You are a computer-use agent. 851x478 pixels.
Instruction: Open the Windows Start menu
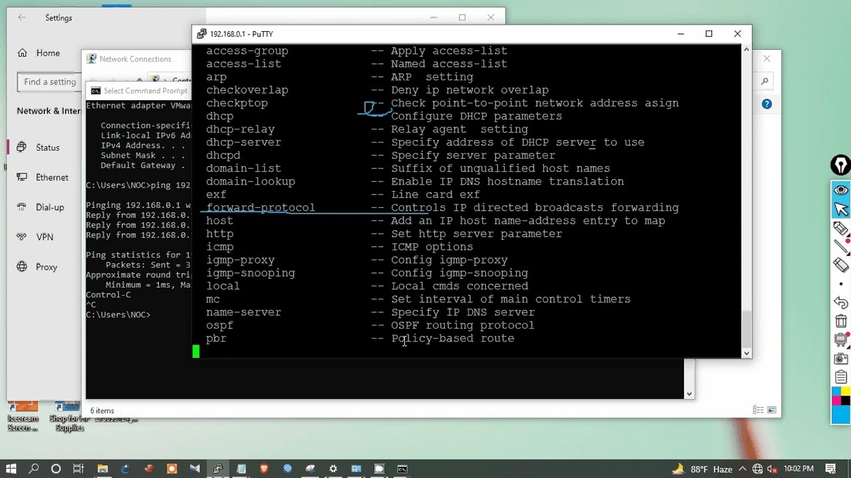coord(11,469)
